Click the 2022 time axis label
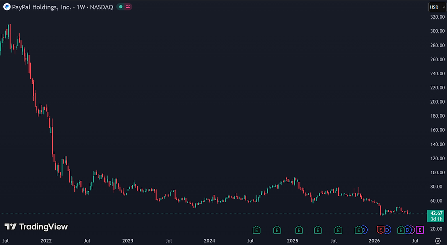The image size is (447, 245). point(46,241)
